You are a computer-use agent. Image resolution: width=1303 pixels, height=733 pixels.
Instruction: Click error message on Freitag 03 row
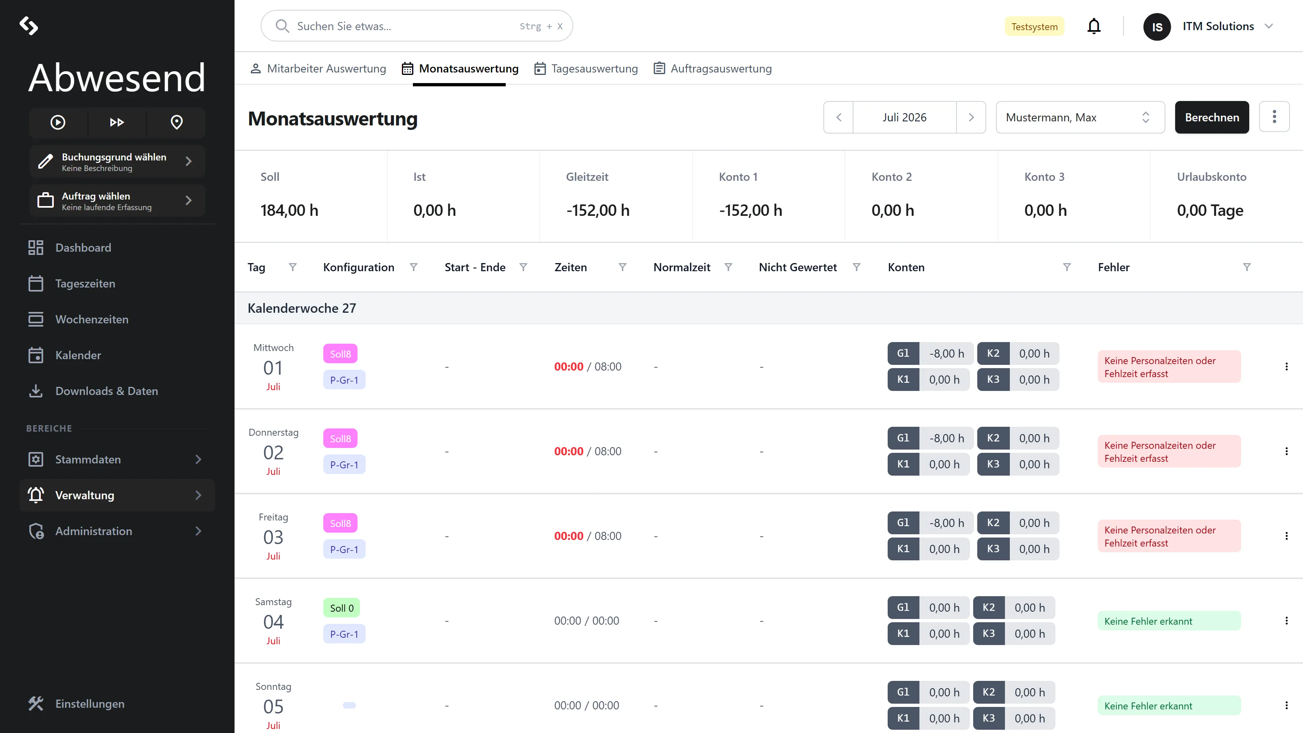[x=1169, y=536]
